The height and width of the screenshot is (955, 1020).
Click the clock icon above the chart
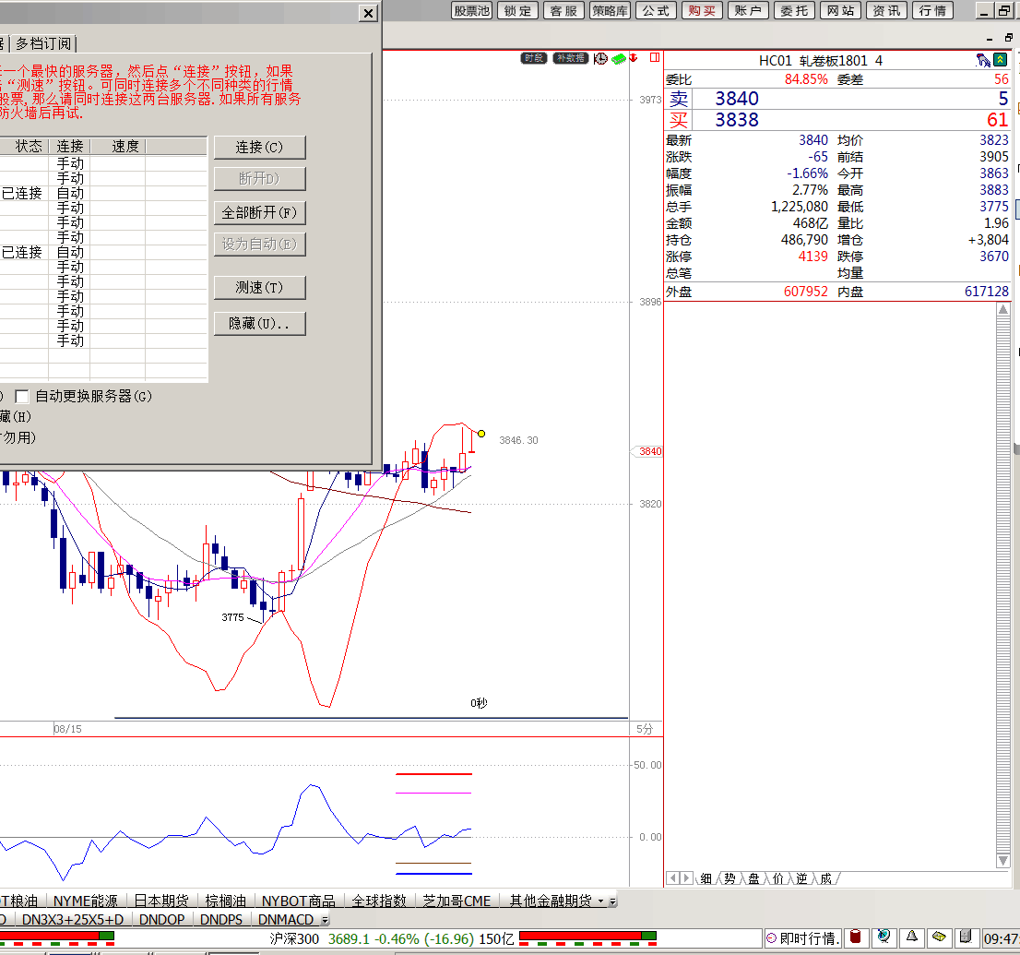[x=600, y=58]
